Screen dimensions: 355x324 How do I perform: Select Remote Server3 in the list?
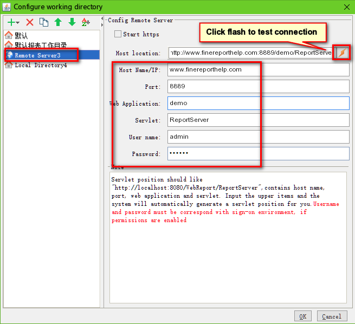click(x=51, y=55)
